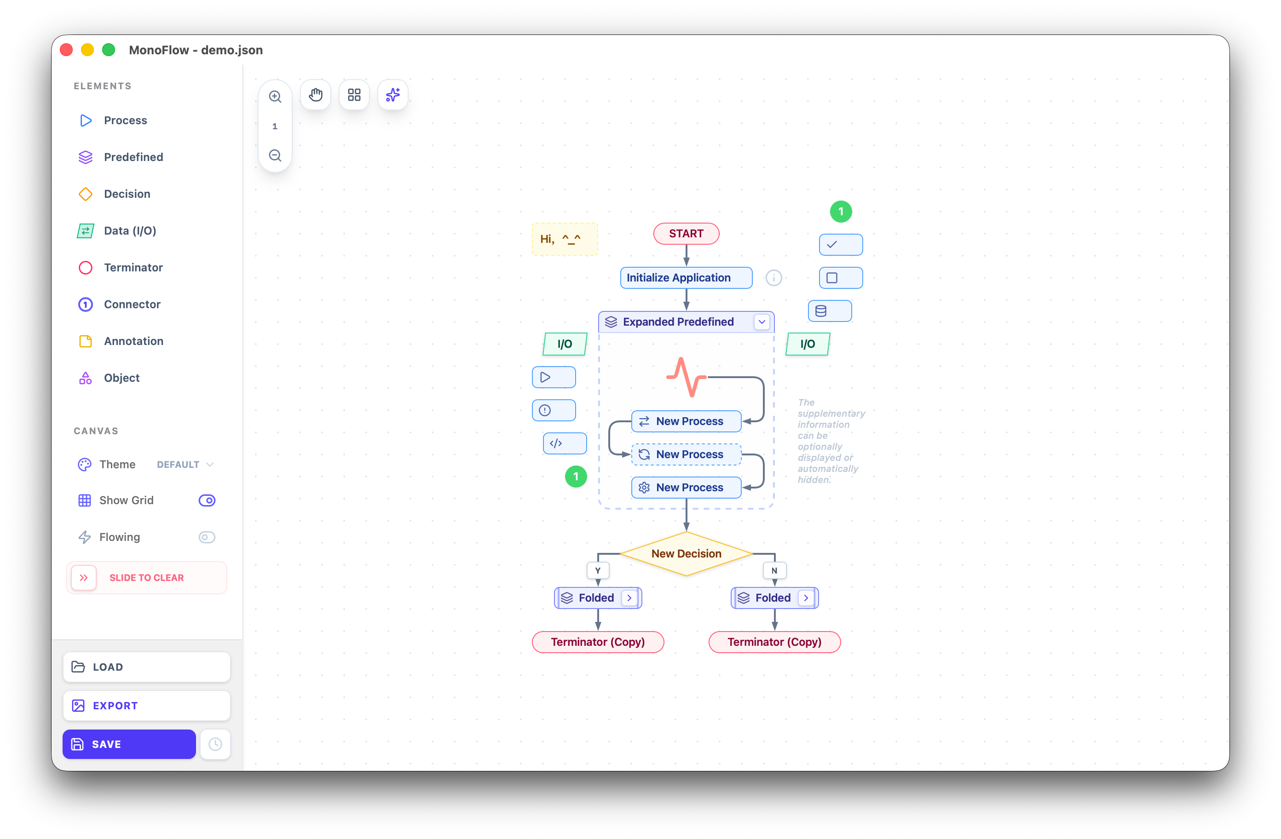Select Annotation in the Elements list
This screenshot has height=839, width=1281.
133,341
